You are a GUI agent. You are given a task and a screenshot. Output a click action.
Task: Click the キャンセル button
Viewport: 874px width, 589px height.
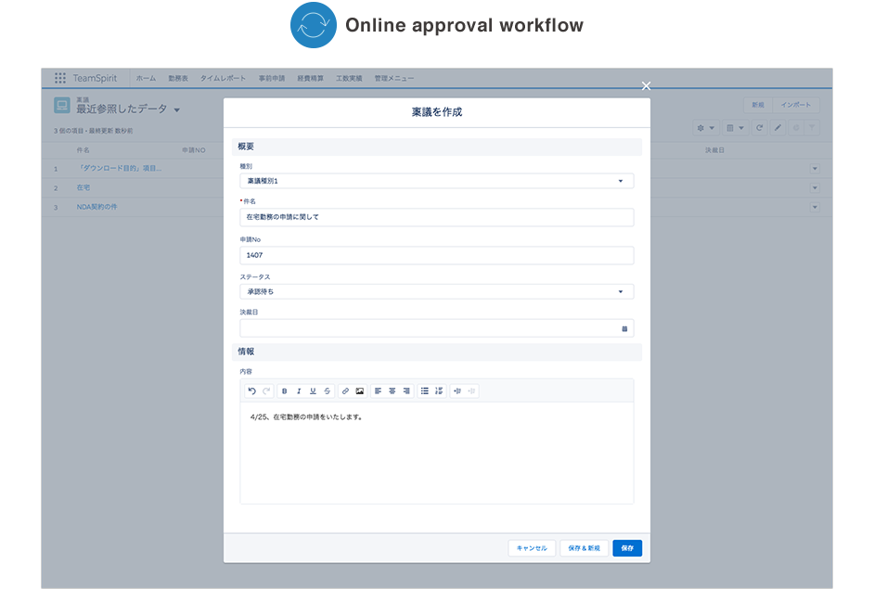click(532, 548)
